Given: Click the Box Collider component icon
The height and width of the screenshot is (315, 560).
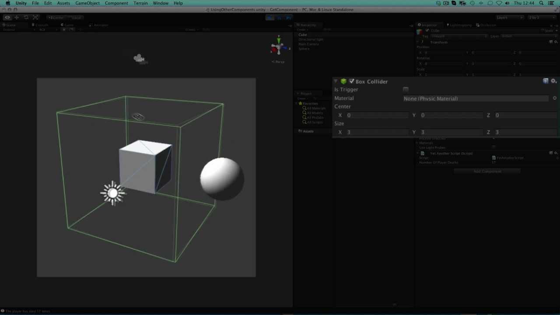Looking at the screenshot, I should pyautogui.click(x=343, y=81).
